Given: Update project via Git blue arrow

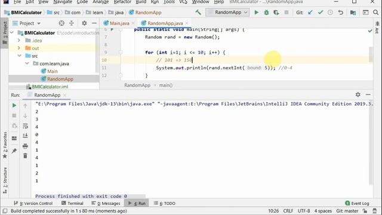Looking at the screenshot, I should (x=310, y=12).
